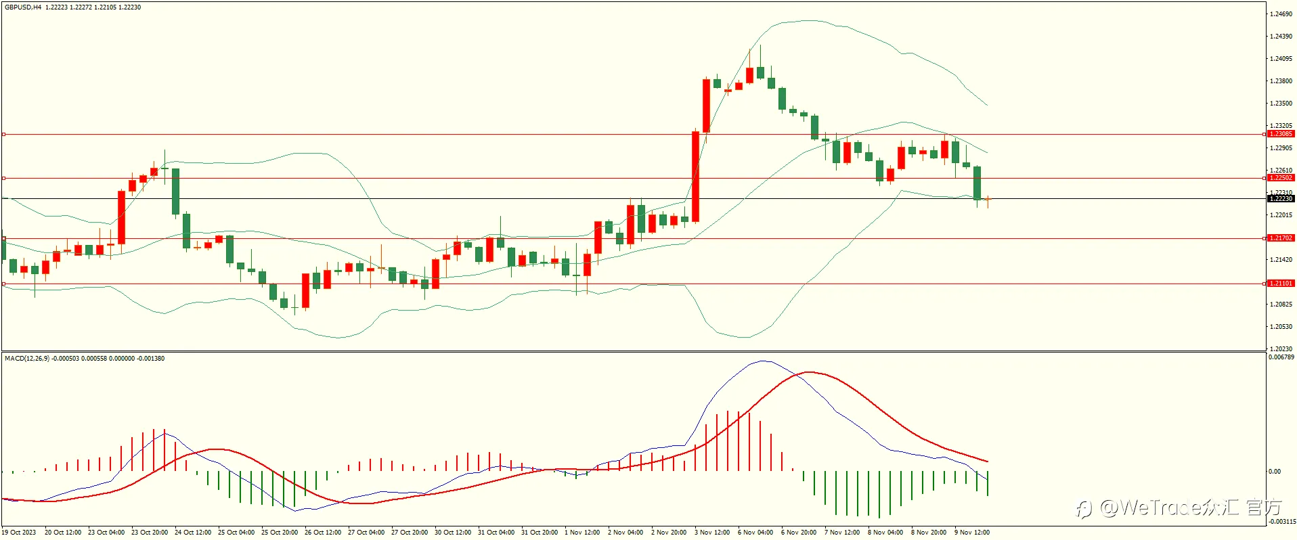
Task: Click the 1.23800 price axis label
Action: click(1281, 81)
